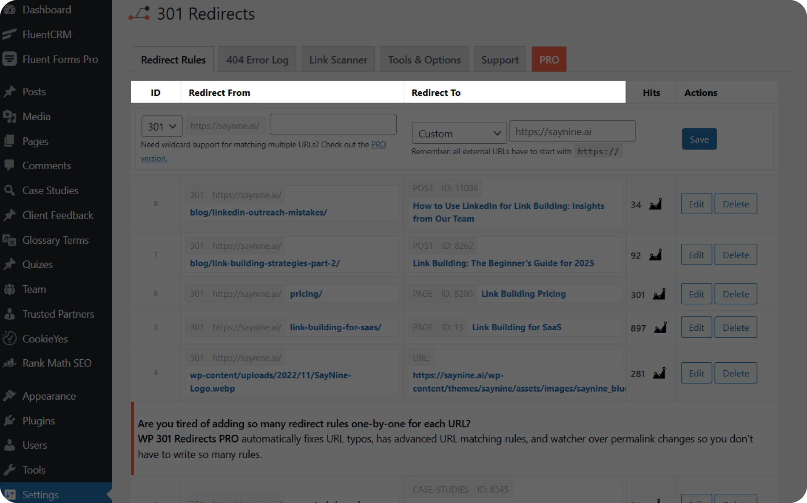Click the Tools wrench icon
807x503 pixels.
tap(10, 469)
